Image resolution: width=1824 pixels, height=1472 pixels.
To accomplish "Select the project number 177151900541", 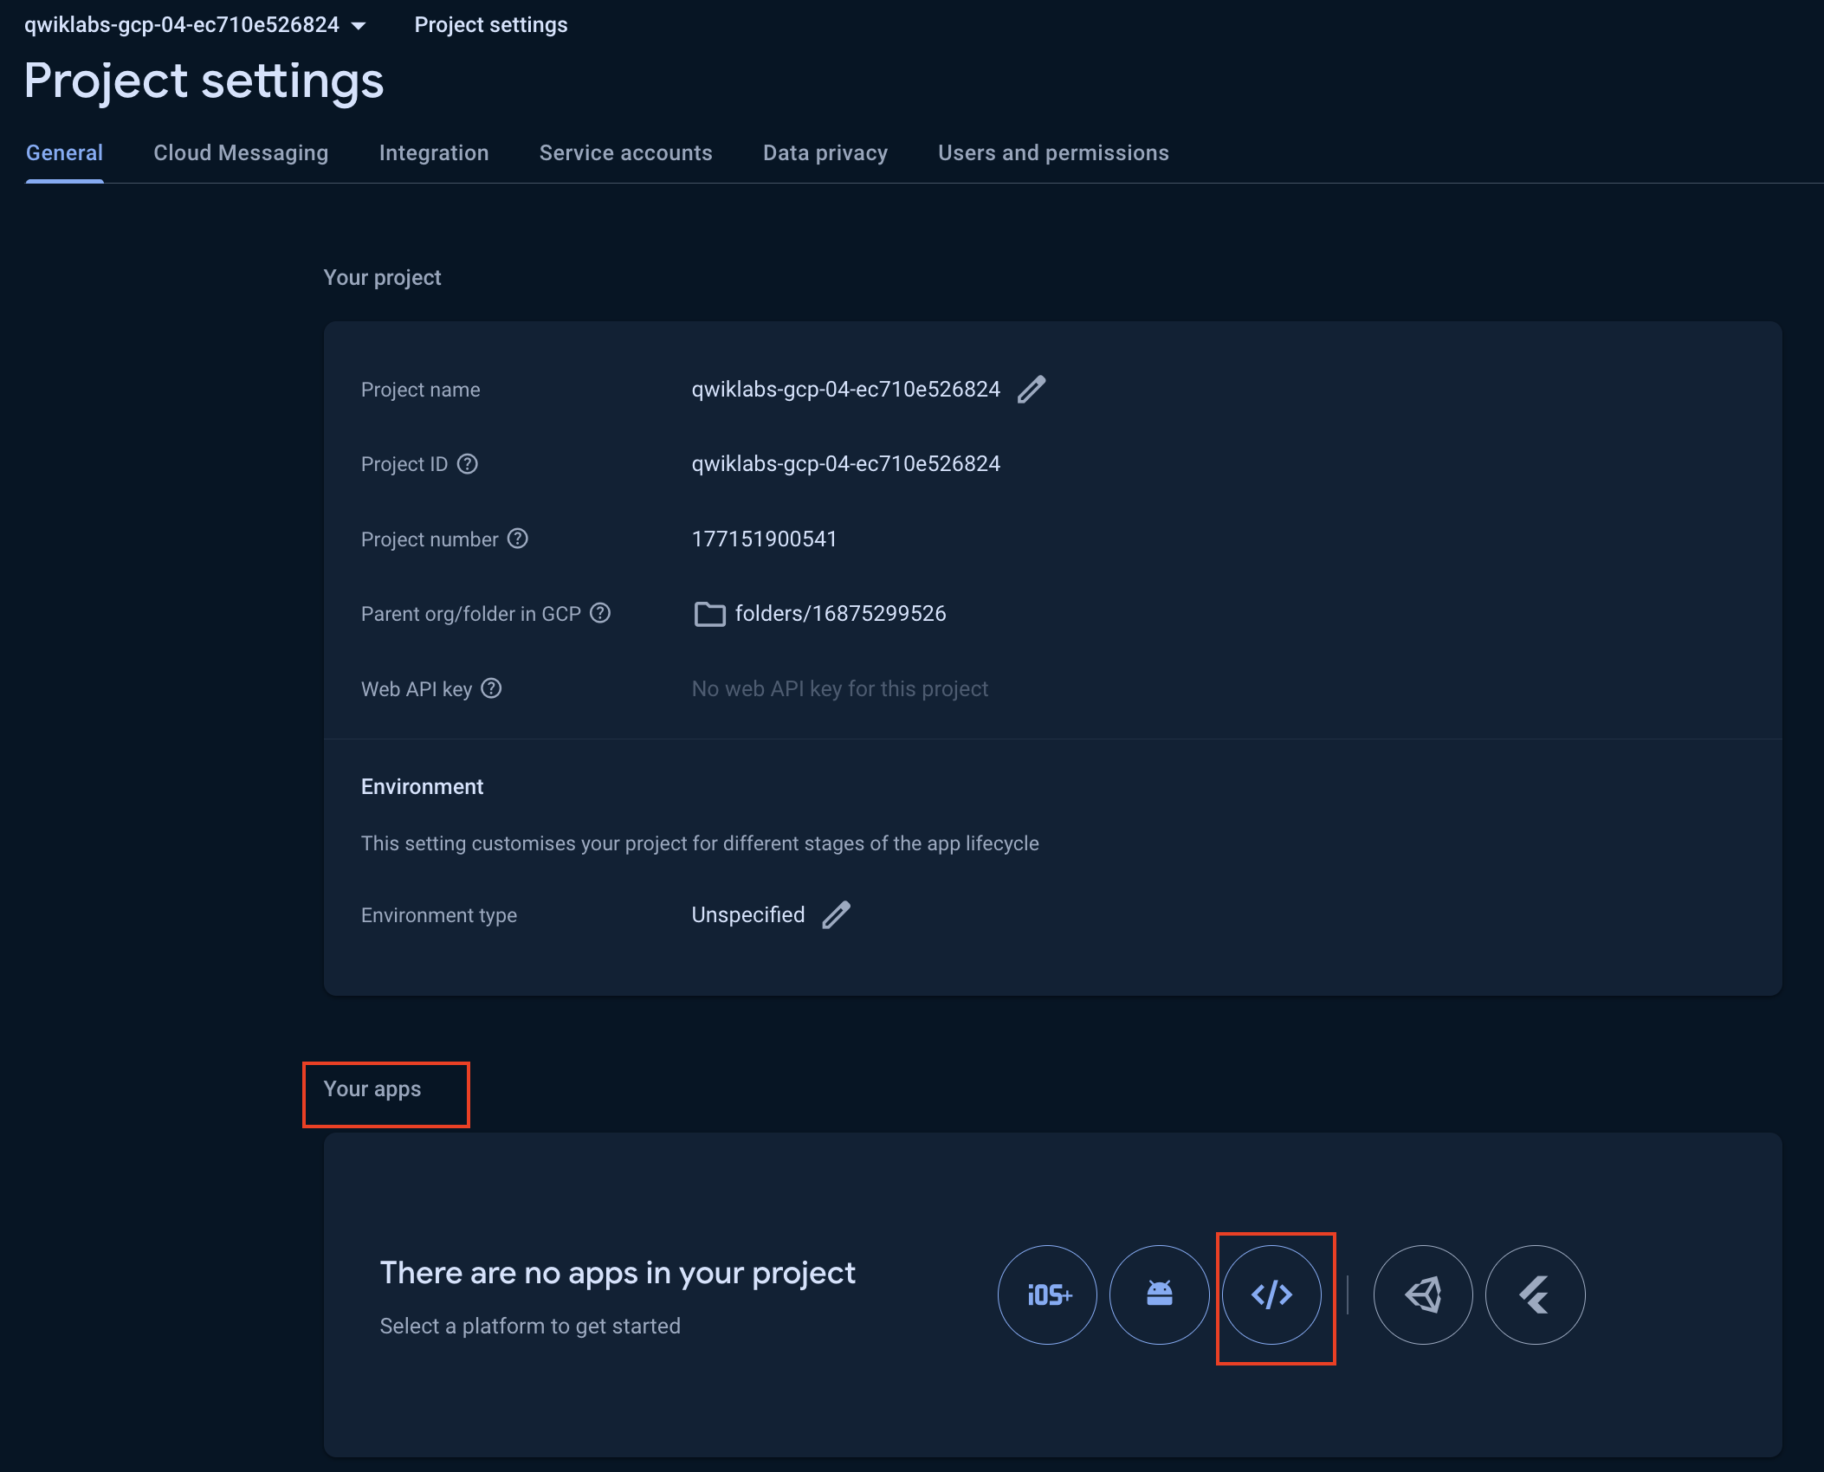I will point(764,539).
